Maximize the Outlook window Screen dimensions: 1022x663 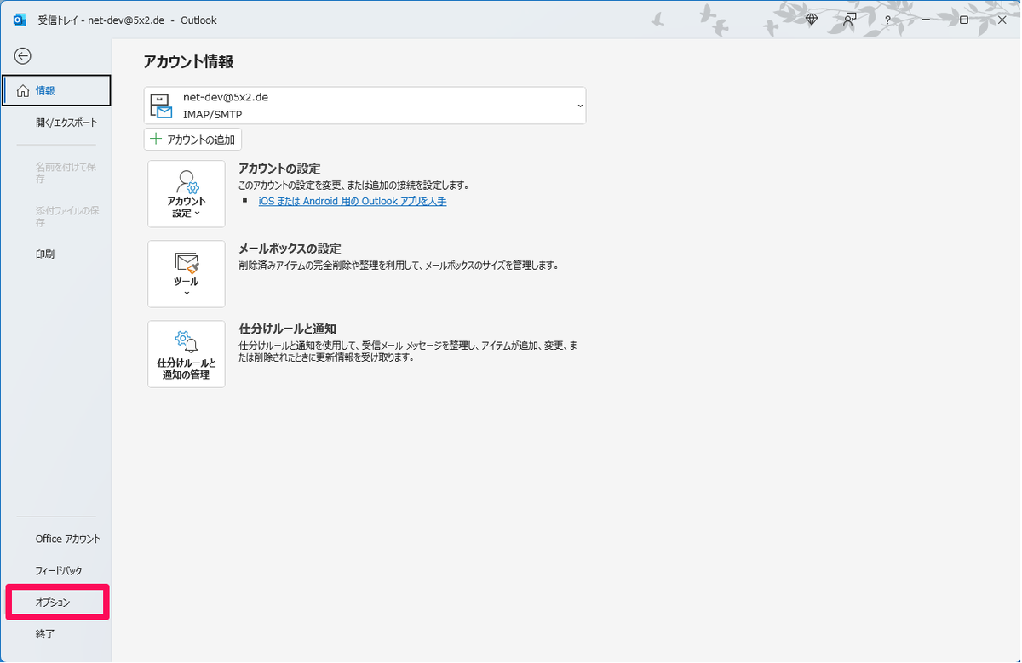coord(964,20)
